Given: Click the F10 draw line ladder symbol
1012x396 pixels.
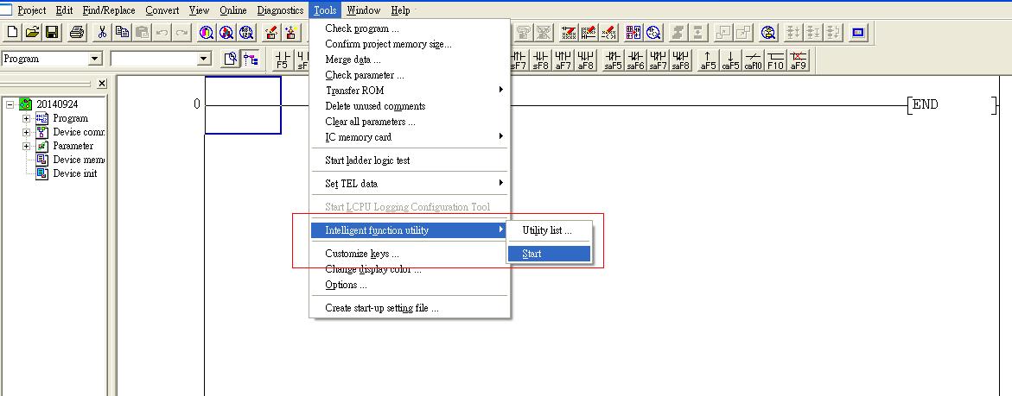Looking at the screenshot, I should tap(775, 60).
